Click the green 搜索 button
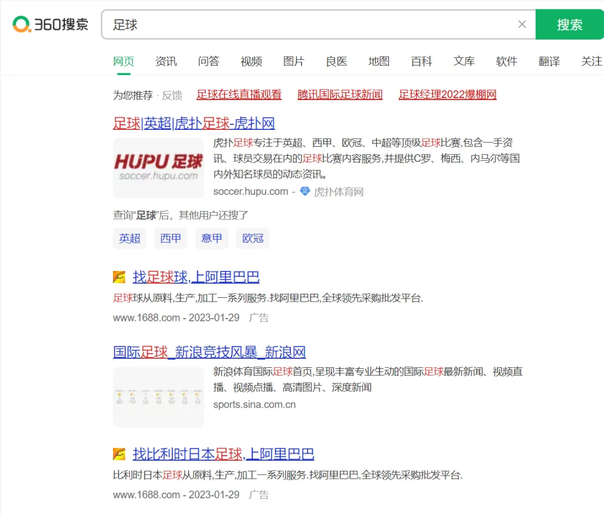 click(570, 25)
